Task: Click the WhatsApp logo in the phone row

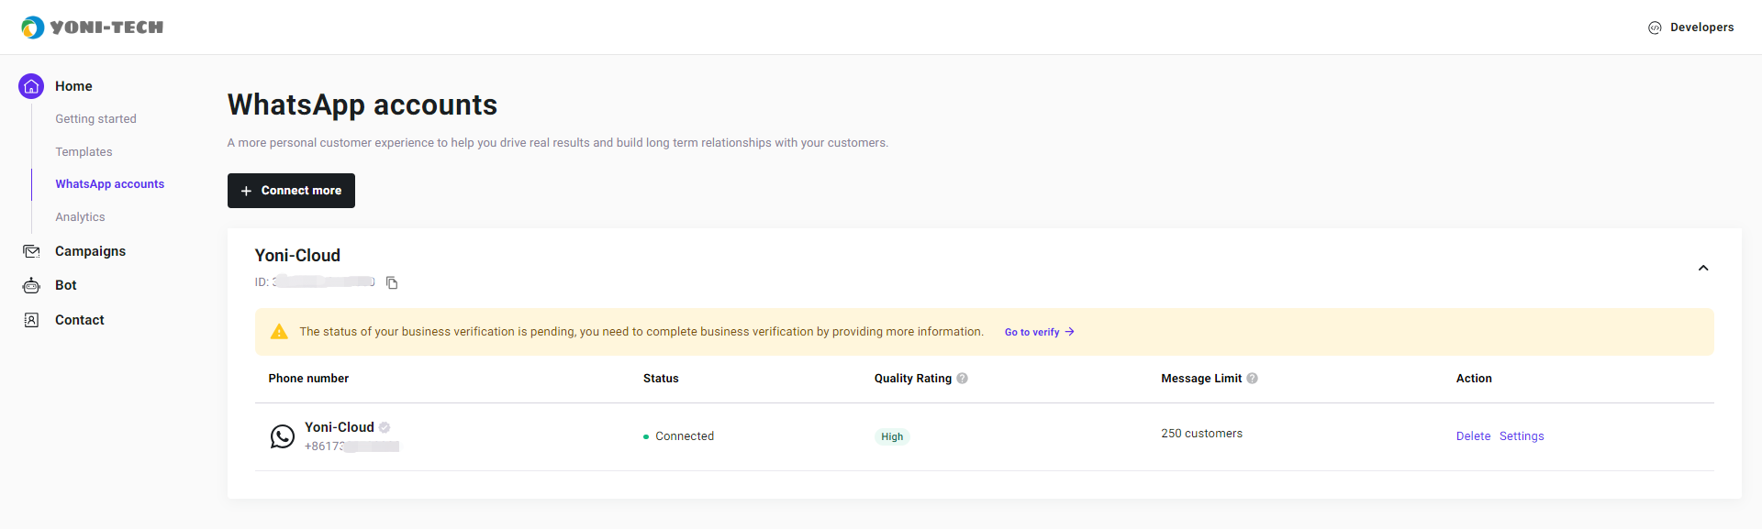Action: tap(283, 436)
